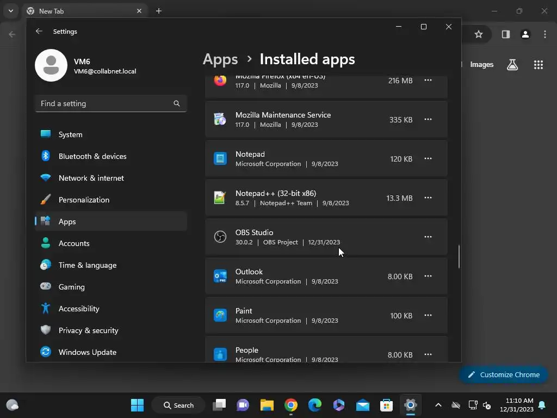
Task: Close the New Tab tab in Chrome
Action: [139, 11]
